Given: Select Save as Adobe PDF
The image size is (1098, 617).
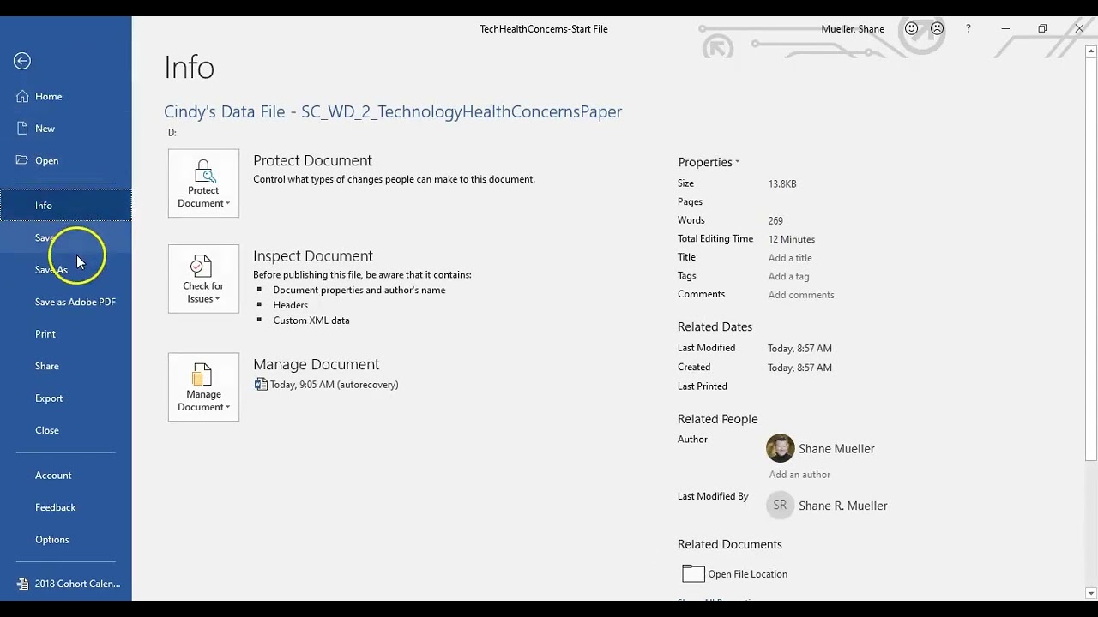Looking at the screenshot, I should [x=66, y=302].
